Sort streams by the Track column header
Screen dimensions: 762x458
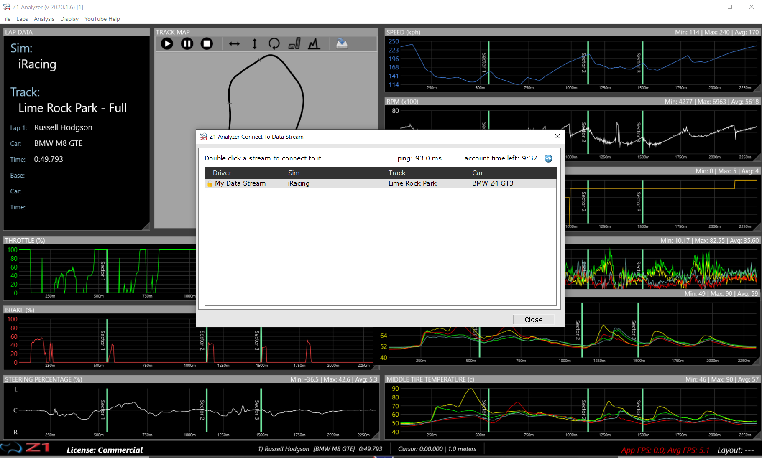pyautogui.click(x=397, y=173)
